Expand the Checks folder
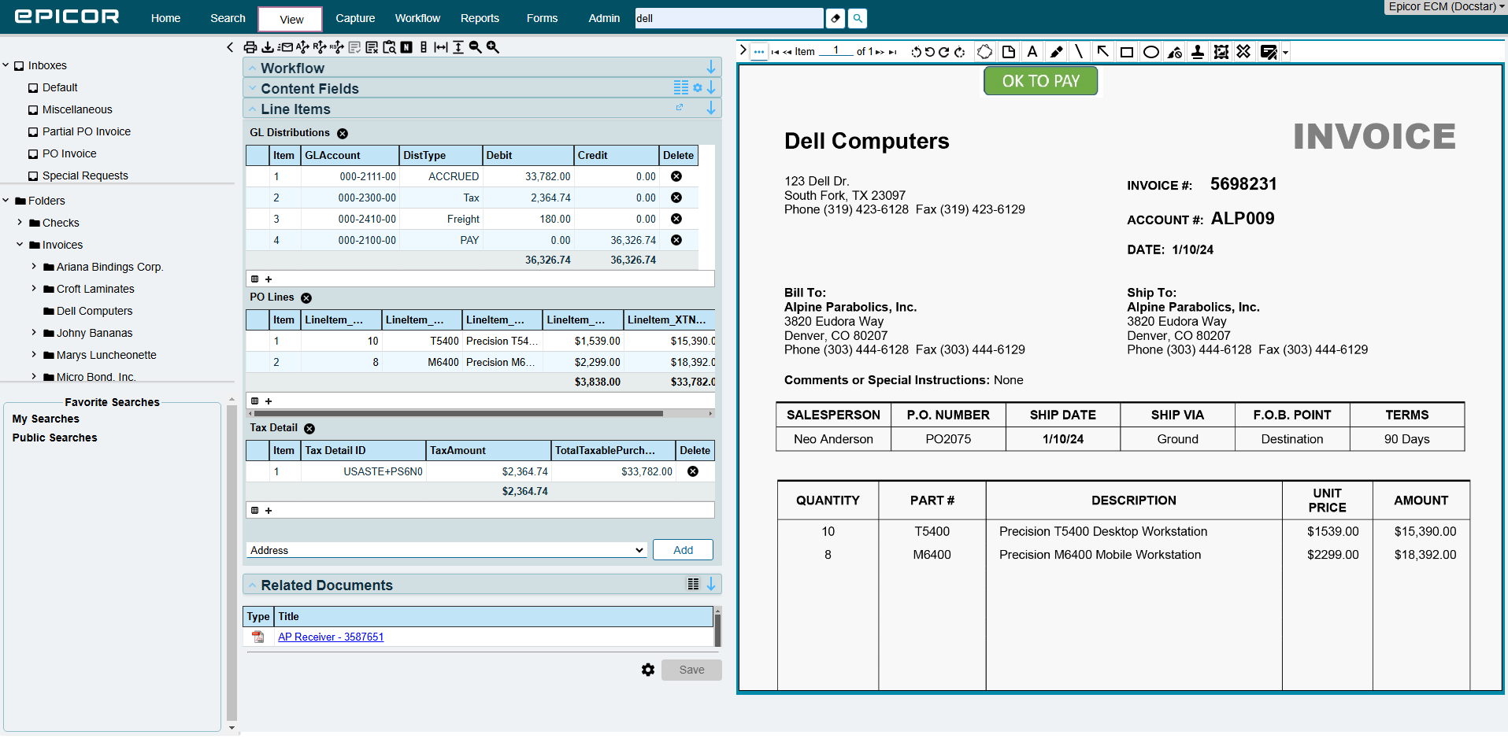Image resolution: width=1508 pixels, height=746 pixels. click(x=20, y=223)
